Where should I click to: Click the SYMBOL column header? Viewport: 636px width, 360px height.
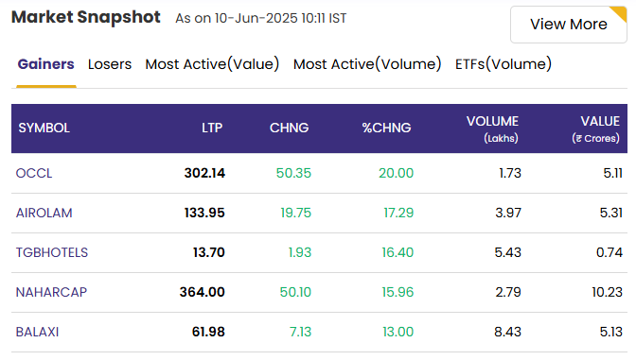pos(44,128)
